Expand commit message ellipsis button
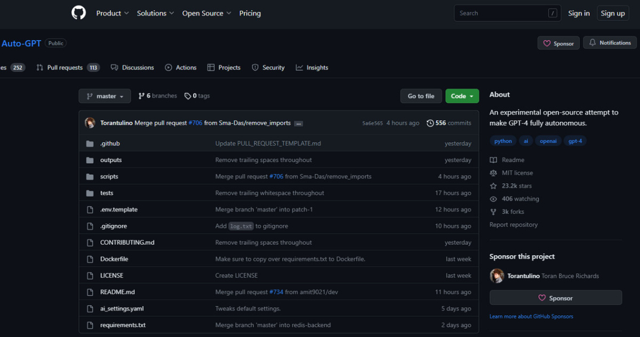 tap(298, 124)
